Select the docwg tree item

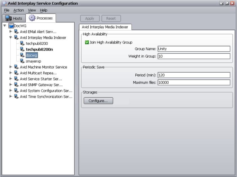point(32,55)
